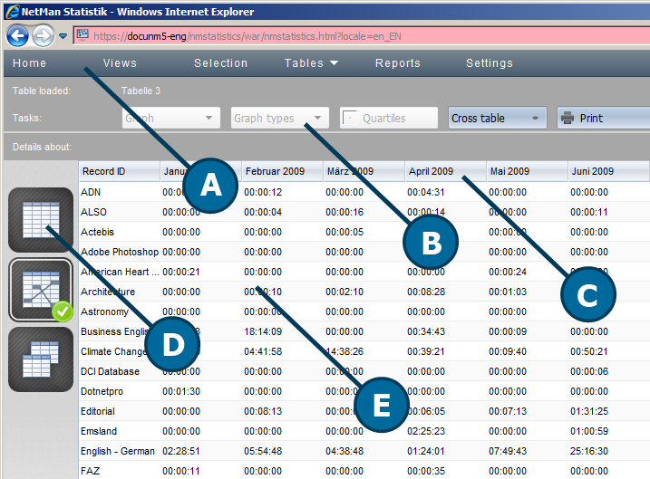Open the Cross table dropdown

point(497,119)
